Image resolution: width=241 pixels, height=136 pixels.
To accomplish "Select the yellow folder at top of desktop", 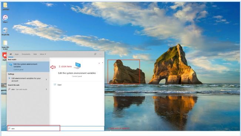I will coord(5,5).
